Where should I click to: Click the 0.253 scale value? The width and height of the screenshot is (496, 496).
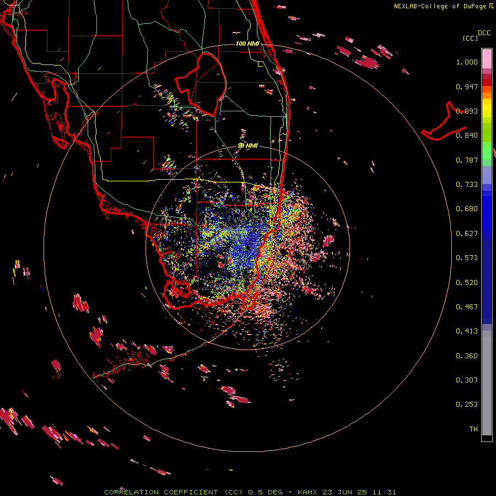[x=467, y=405]
